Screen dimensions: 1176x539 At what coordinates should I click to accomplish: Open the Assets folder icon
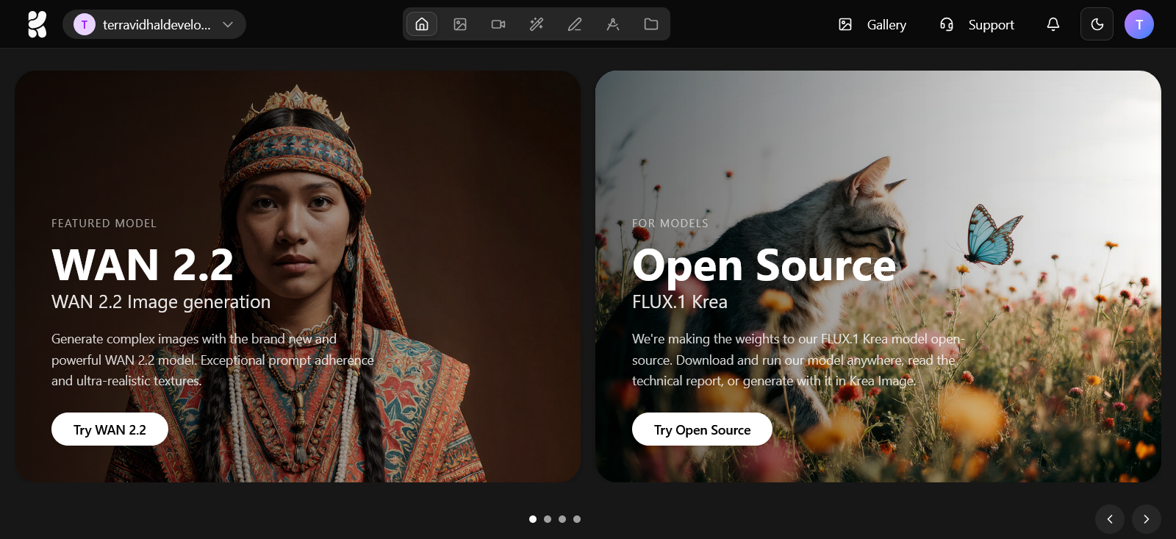[x=651, y=24]
